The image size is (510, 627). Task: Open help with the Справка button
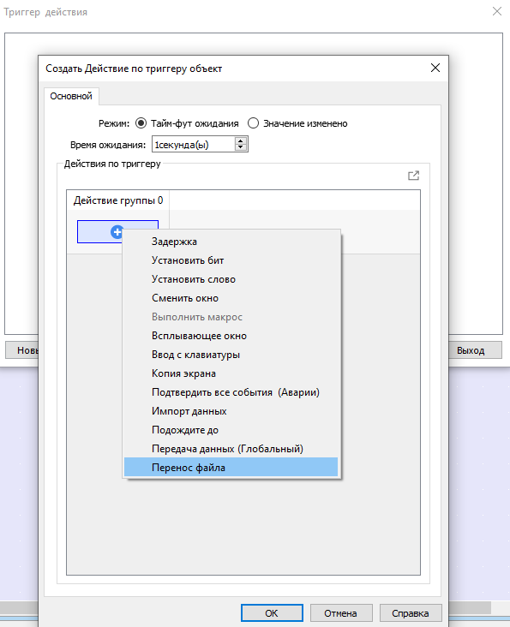[x=411, y=613]
